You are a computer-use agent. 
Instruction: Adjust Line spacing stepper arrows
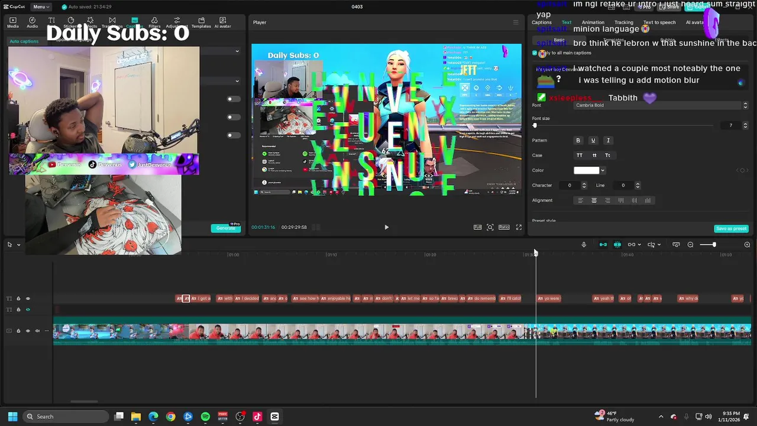click(637, 185)
